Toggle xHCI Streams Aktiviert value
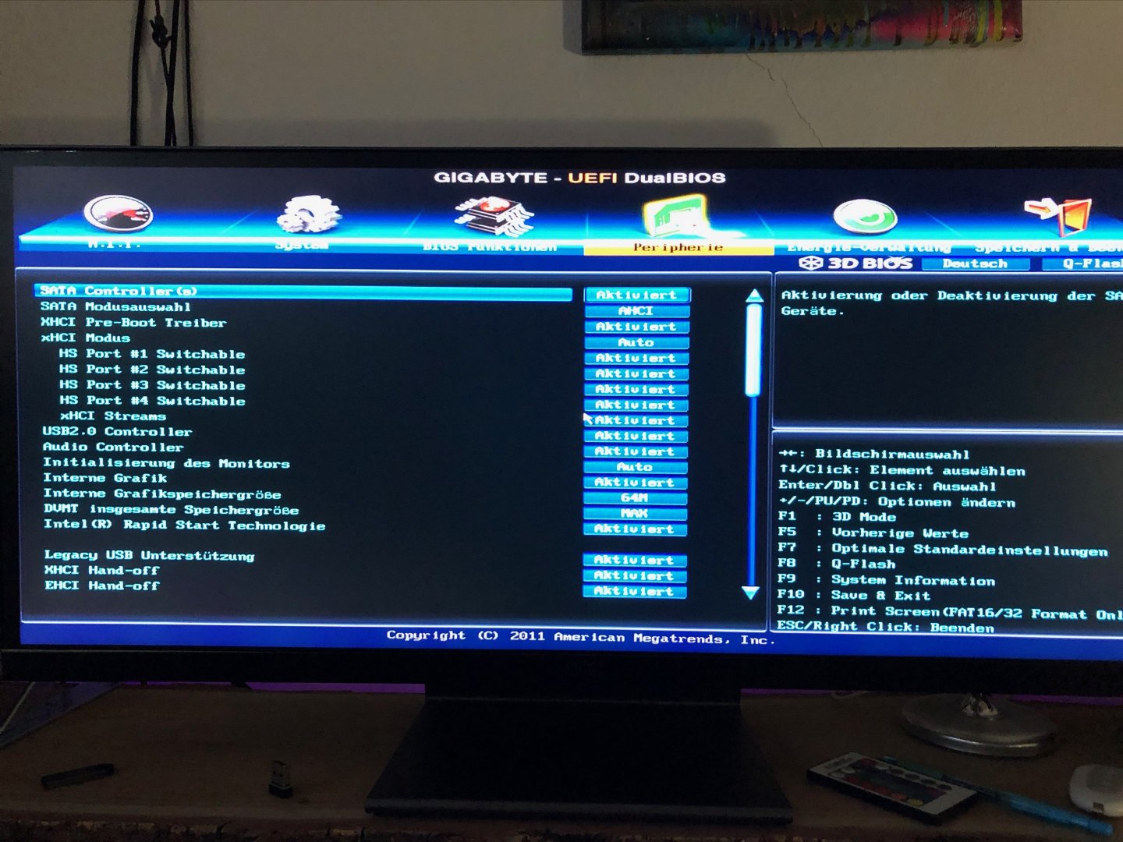 pos(636,420)
